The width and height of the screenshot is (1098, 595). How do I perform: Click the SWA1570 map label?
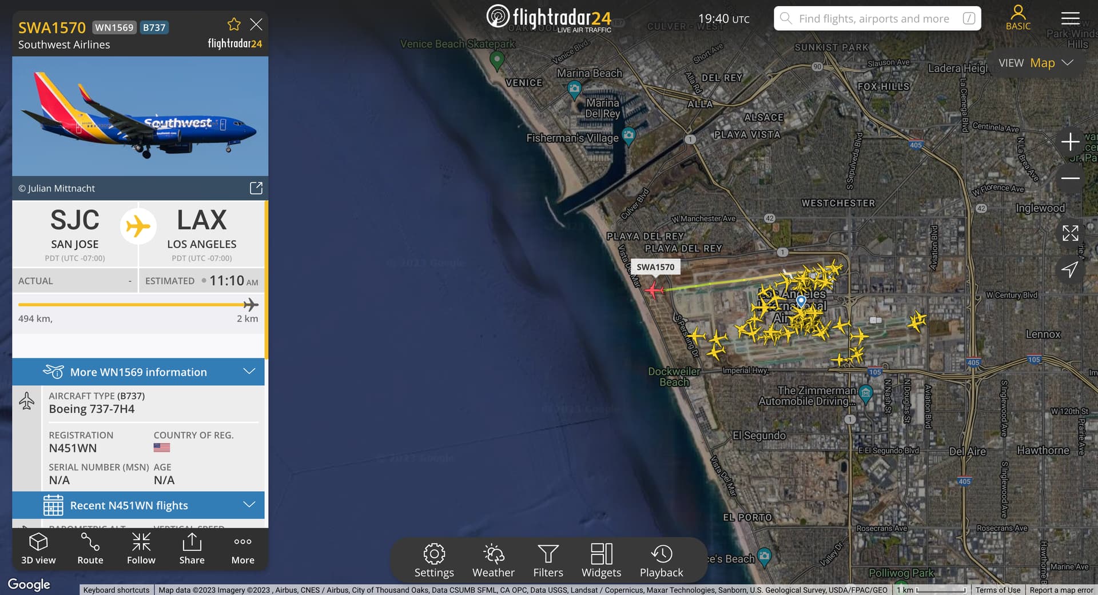coord(655,267)
